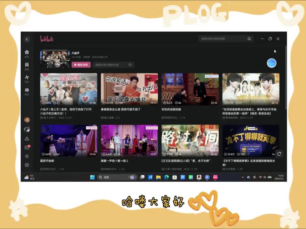Open the 冷不丁梆梆就两拳 video thumbnail
The width and height of the screenshot is (306, 229).
pyautogui.click(x=251, y=141)
